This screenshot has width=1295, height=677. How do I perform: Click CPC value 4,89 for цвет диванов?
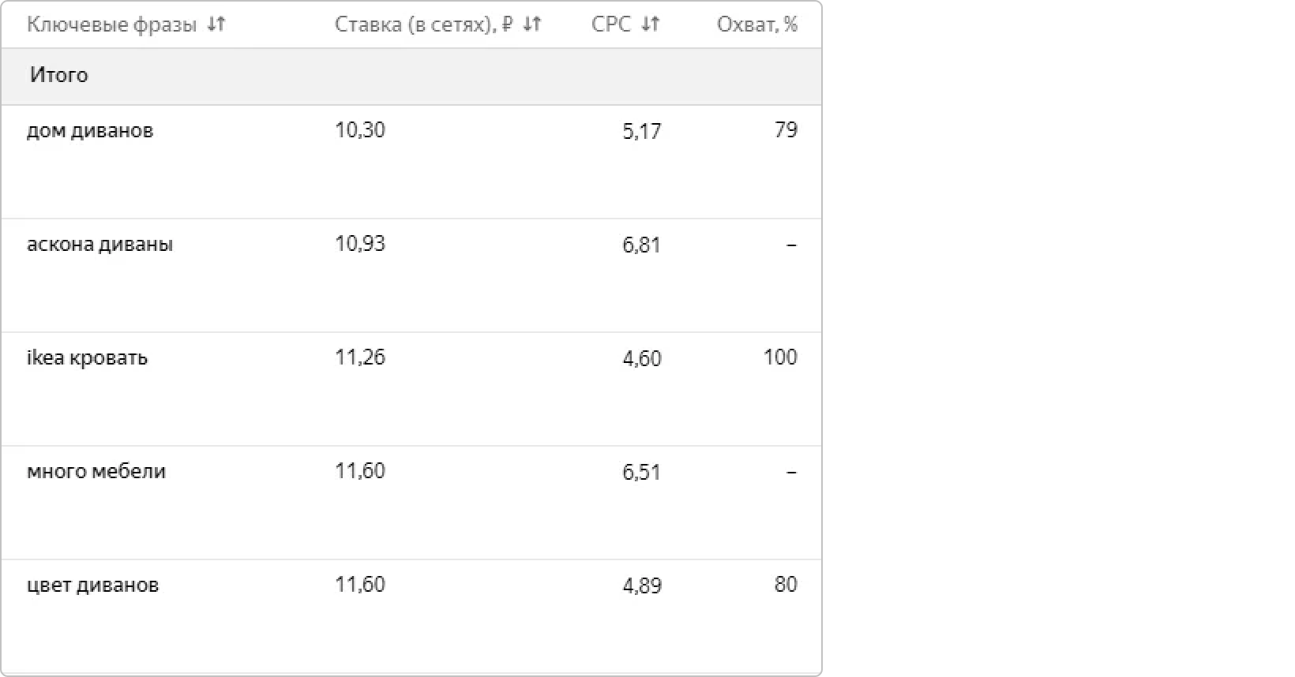tap(641, 585)
